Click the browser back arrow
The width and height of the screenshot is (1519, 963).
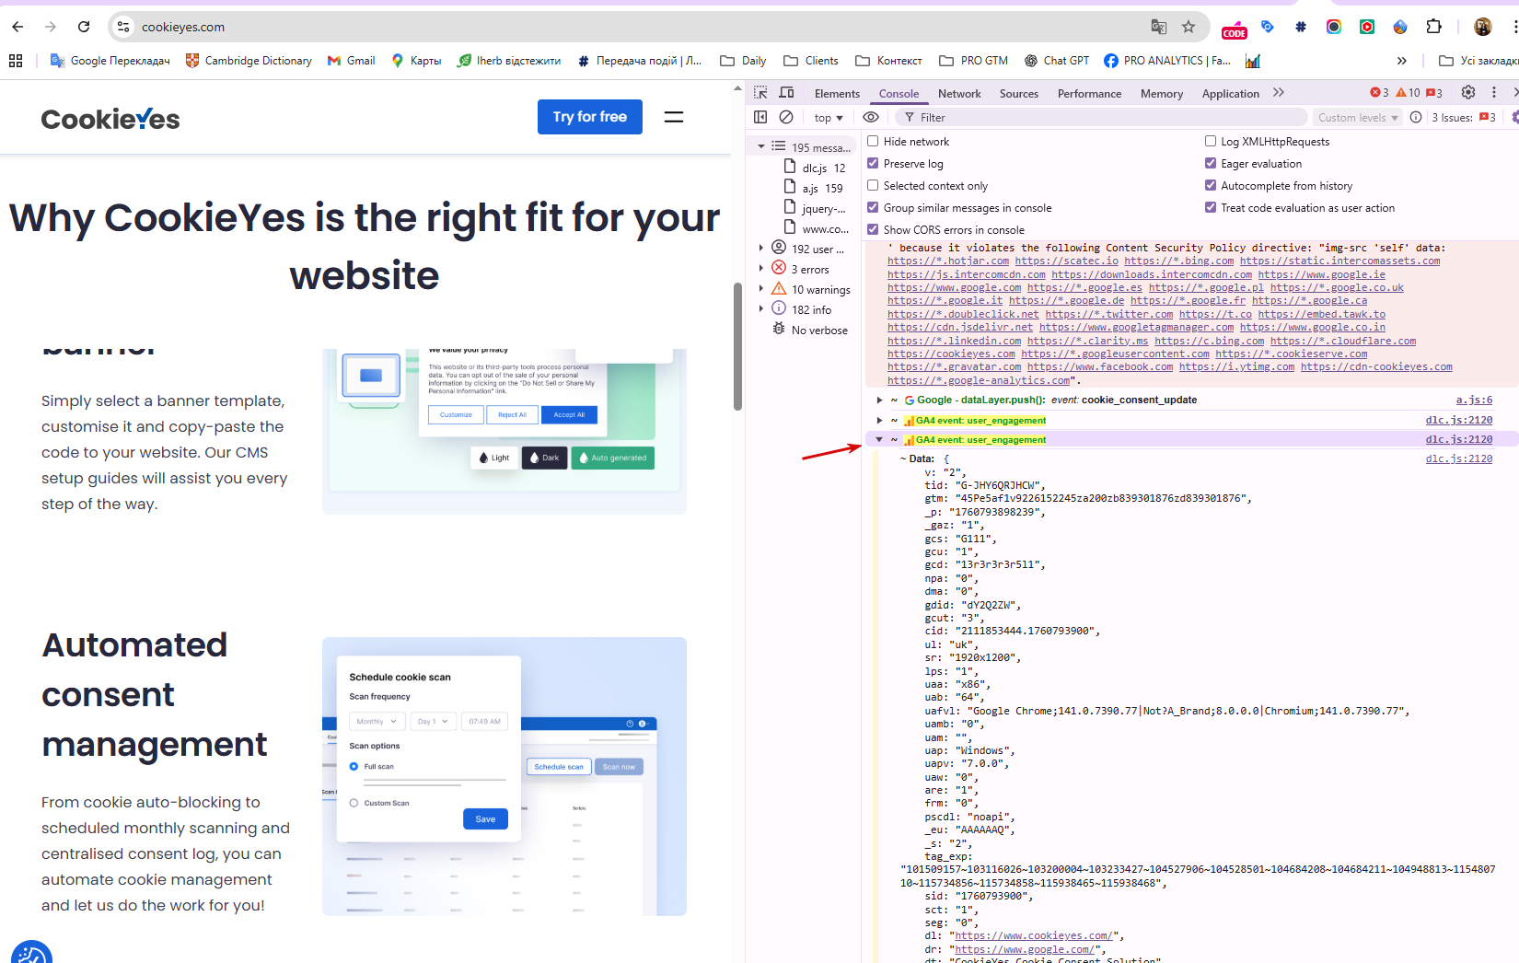click(x=17, y=27)
